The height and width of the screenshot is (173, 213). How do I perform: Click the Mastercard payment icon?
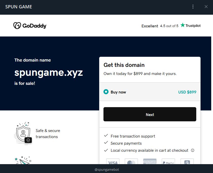tap(131, 161)
